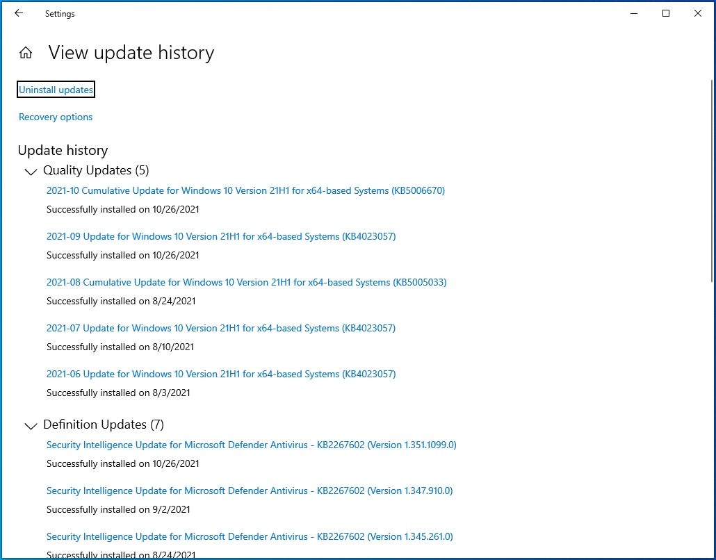The width and height of the screenshot is (716, 560).
Task: Select the Update history heading
Action: point(63,150)
